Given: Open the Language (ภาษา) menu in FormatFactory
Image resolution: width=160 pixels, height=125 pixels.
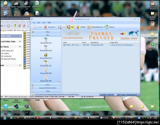Looking at the screenshot, I should [x=44, y=23].
